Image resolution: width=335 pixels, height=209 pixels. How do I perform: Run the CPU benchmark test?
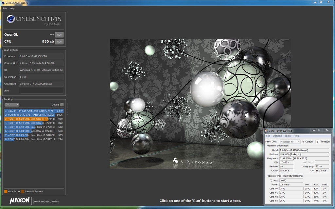[x=59, y=42]
